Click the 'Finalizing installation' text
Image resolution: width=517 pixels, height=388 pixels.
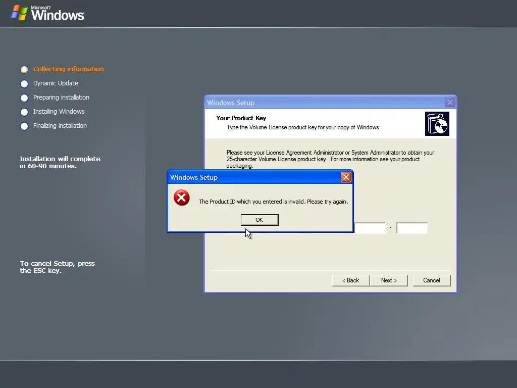pyautogui.click(x=60, y=126)
